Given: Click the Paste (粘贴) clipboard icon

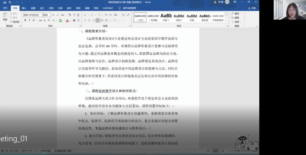Looking at the screenshot, I should [5, 16].
